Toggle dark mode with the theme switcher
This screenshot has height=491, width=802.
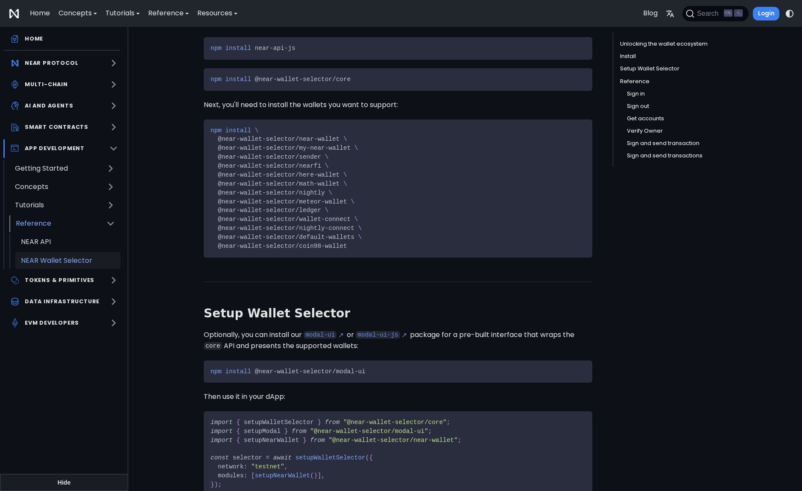point(790,14)
